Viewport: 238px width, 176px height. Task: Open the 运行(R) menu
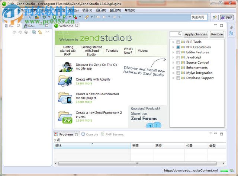tap(101, 10)
